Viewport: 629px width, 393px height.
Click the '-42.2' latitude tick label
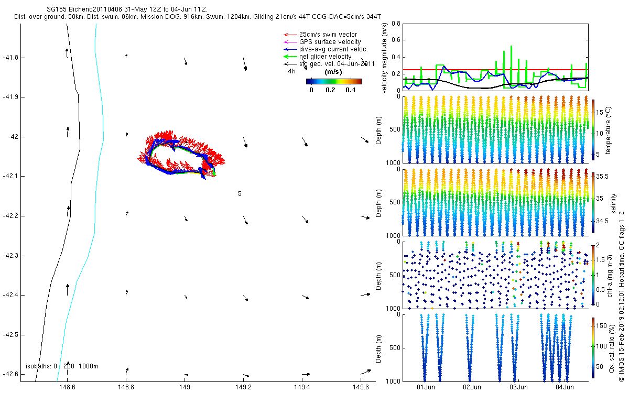pos(10,216)
